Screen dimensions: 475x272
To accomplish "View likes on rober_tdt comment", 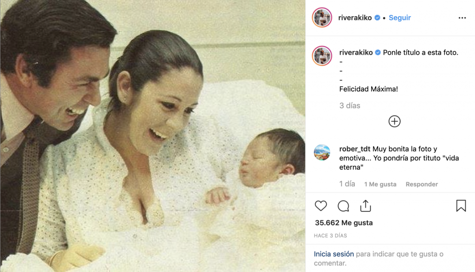I will click(380, 184).
